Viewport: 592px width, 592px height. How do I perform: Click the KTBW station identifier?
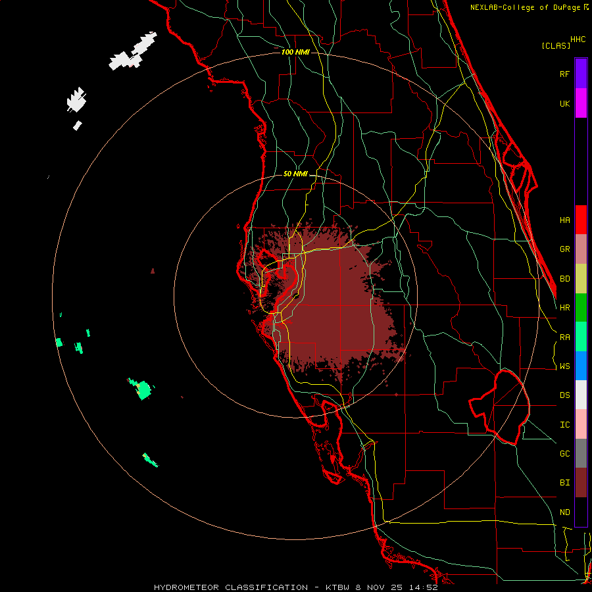(x=338, y=587)
